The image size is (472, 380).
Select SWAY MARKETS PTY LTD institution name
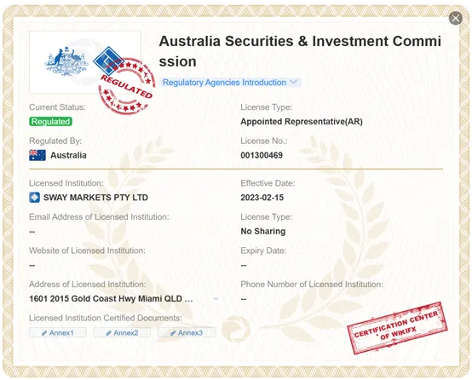coord(95,198)
